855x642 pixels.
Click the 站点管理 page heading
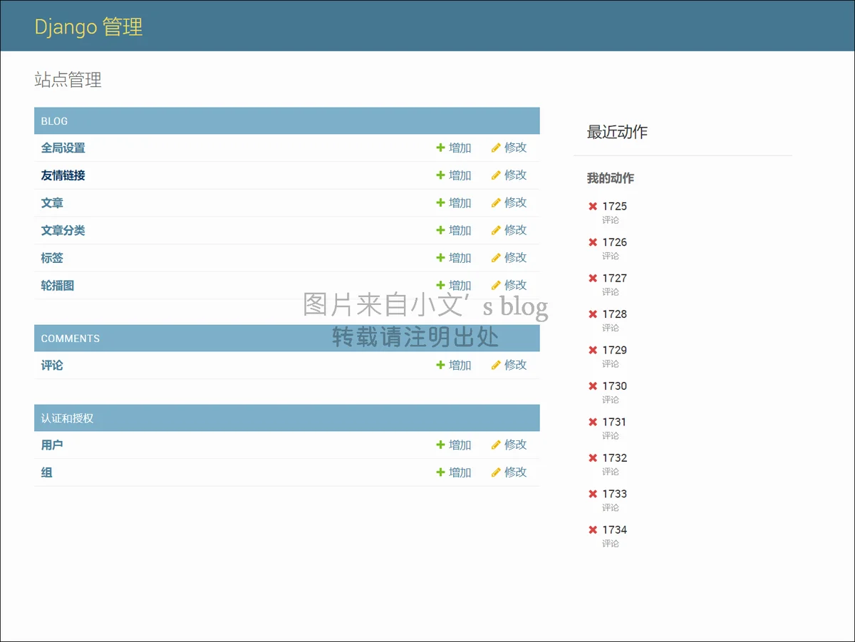[x=68, y=80]
